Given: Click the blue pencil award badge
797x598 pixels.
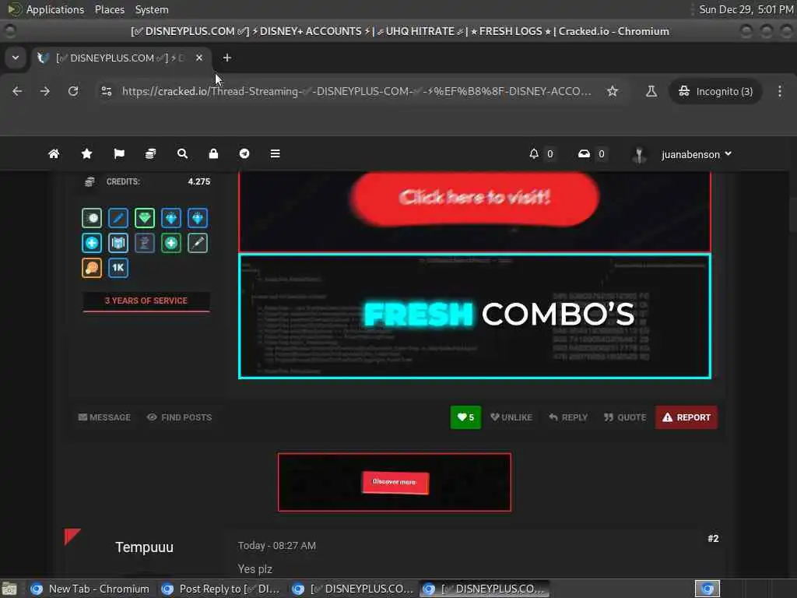Looking at the screenshot, I should coord(118,218).
